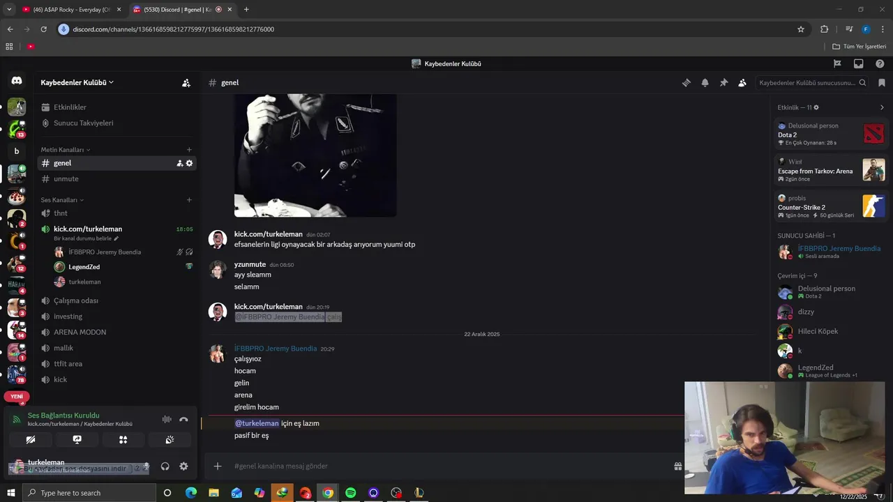Screen dimensions: 893x502
Task: Open the Threads icon in channel header
Action: [x=686, y=82]
